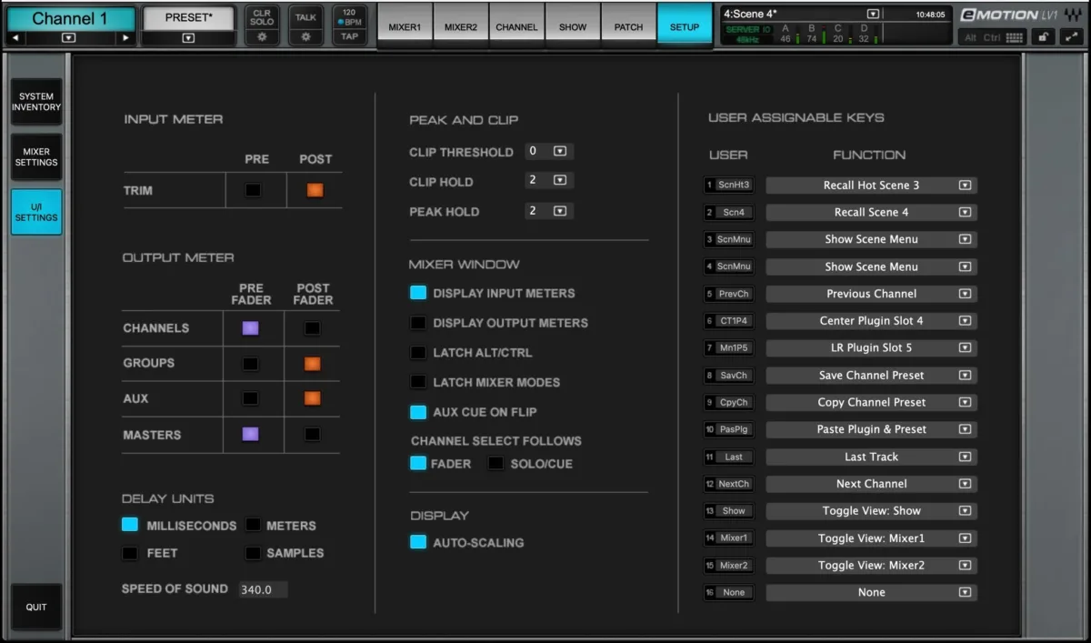Set GROUPS output meter to pre fader
This screenshot has height=643, width=1091.
(250, 364)
